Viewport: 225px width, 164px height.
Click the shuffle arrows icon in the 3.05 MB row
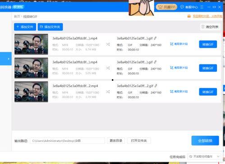pyautogui.click(x=108, y=68)
